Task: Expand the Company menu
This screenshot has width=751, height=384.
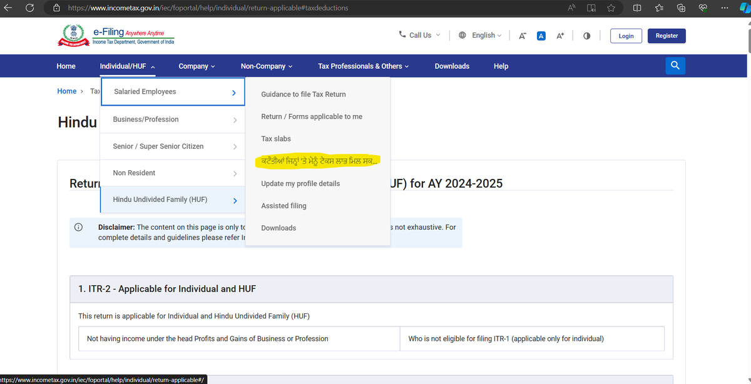Action: [197, 66]
